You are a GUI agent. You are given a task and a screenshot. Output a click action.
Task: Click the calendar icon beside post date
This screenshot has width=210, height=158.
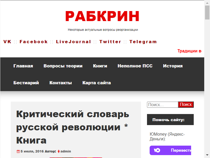pos(18,151)
